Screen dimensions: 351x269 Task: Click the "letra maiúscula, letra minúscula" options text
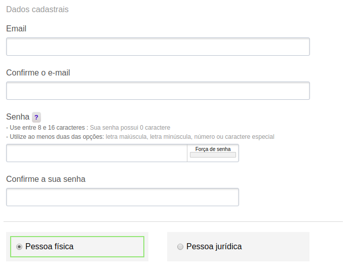click(148, 137)
